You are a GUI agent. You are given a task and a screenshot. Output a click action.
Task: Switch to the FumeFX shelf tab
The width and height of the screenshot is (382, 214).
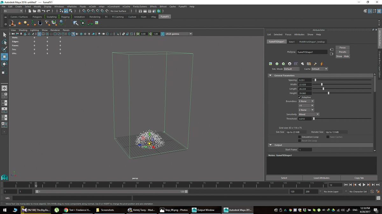click(x=165, y=16)
